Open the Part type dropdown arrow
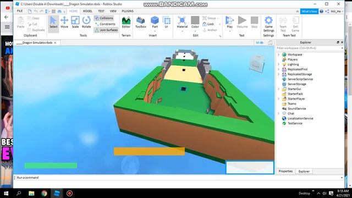 (x=155, y=31)
